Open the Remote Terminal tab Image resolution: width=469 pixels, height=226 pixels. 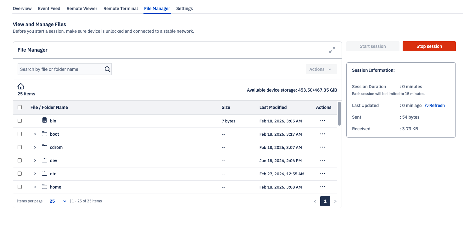[120, 8]
